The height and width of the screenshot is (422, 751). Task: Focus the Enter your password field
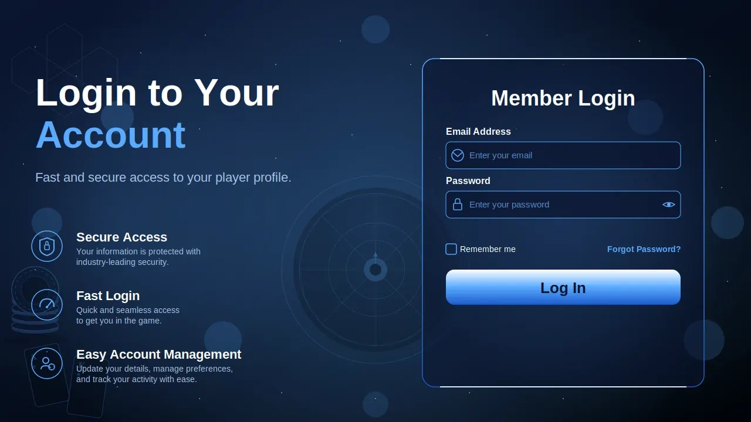(563, 205)
